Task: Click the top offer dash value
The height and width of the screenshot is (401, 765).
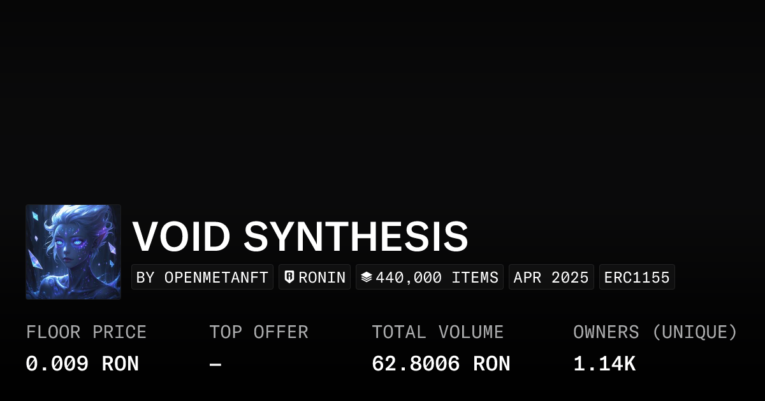Action: coord(215,365)
